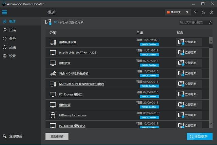Click 立即更新 for 基本系统设备
This screenshot has width=217, height=145.
(189, 42)
